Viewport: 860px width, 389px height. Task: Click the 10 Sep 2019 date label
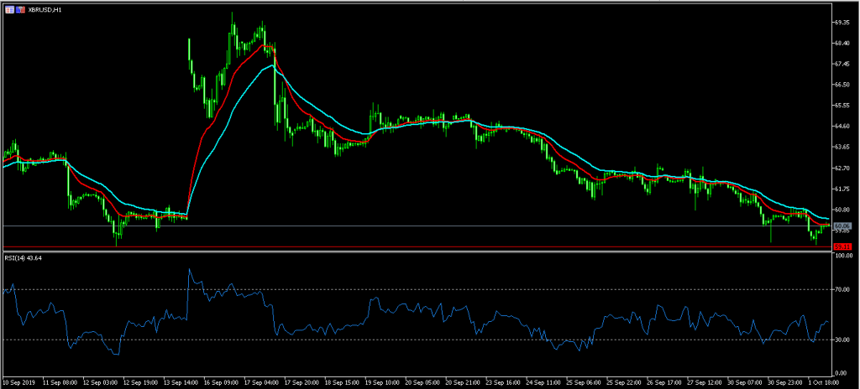pyautogui.click(x=19, y=381)
